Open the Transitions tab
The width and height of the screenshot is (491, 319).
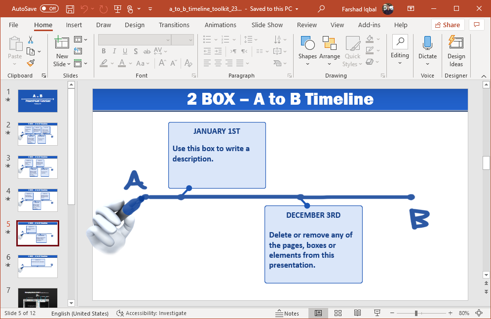point(174,25)
